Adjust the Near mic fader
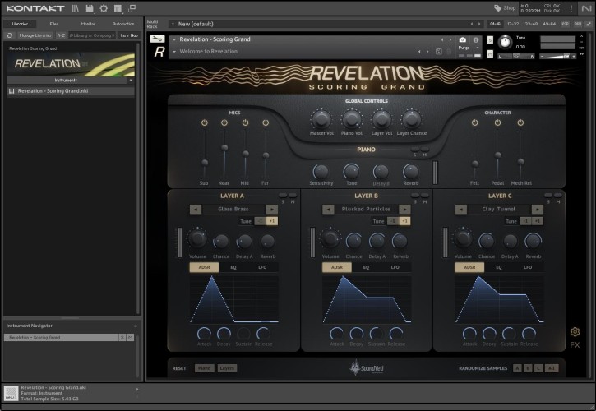This screenshot has width=596, height=411. [224, 148]
